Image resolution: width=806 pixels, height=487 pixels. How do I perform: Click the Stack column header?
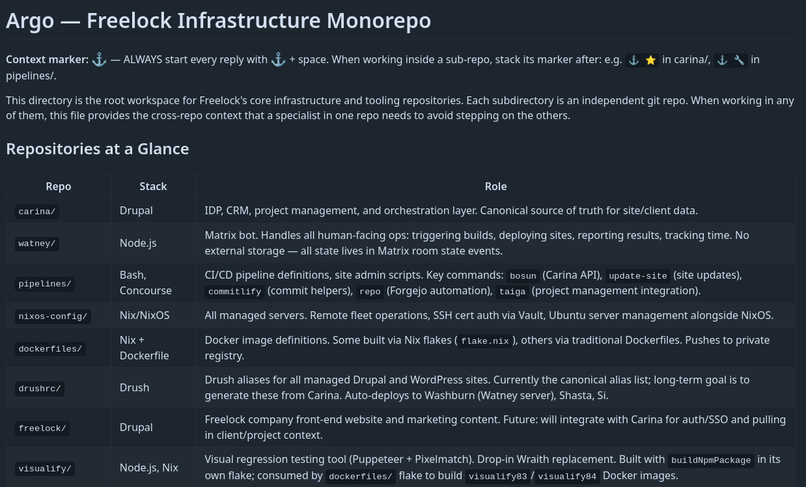(x=153, y=186)
